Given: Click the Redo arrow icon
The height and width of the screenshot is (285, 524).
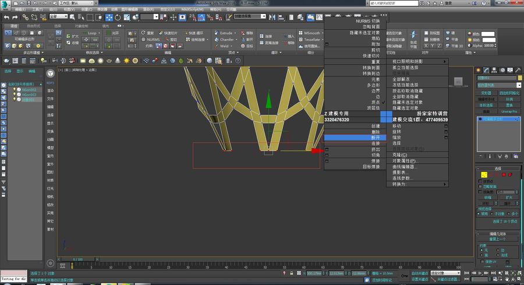Looking at the screenshot, I should tap(15, 17).
